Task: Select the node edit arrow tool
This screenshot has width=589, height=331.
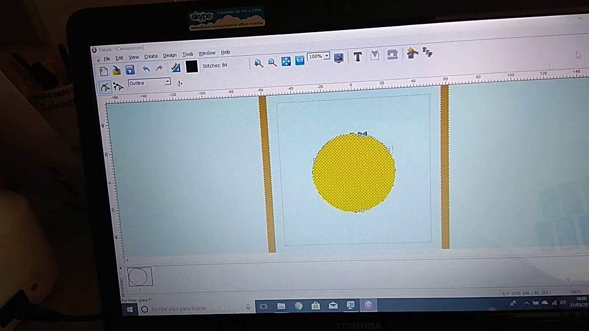Action: [x=118, y=86]
